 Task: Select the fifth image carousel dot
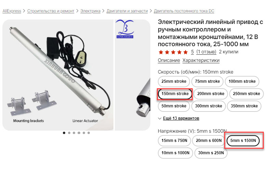(x=84, y=133)
